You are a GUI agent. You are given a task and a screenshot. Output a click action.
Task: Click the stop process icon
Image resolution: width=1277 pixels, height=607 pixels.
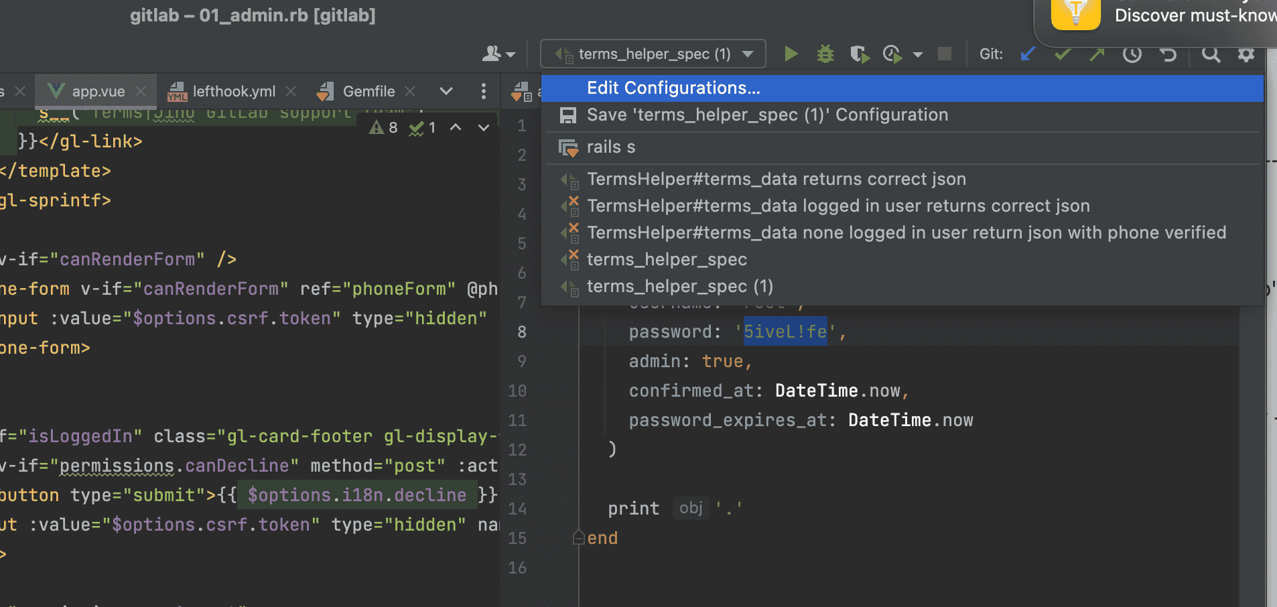click(x=945, y=54)
